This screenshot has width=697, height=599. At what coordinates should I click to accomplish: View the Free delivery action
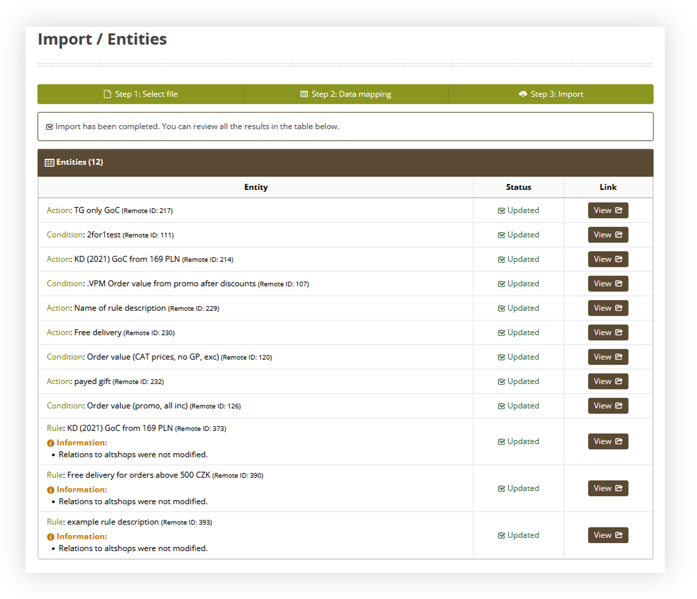pos(608,332)
